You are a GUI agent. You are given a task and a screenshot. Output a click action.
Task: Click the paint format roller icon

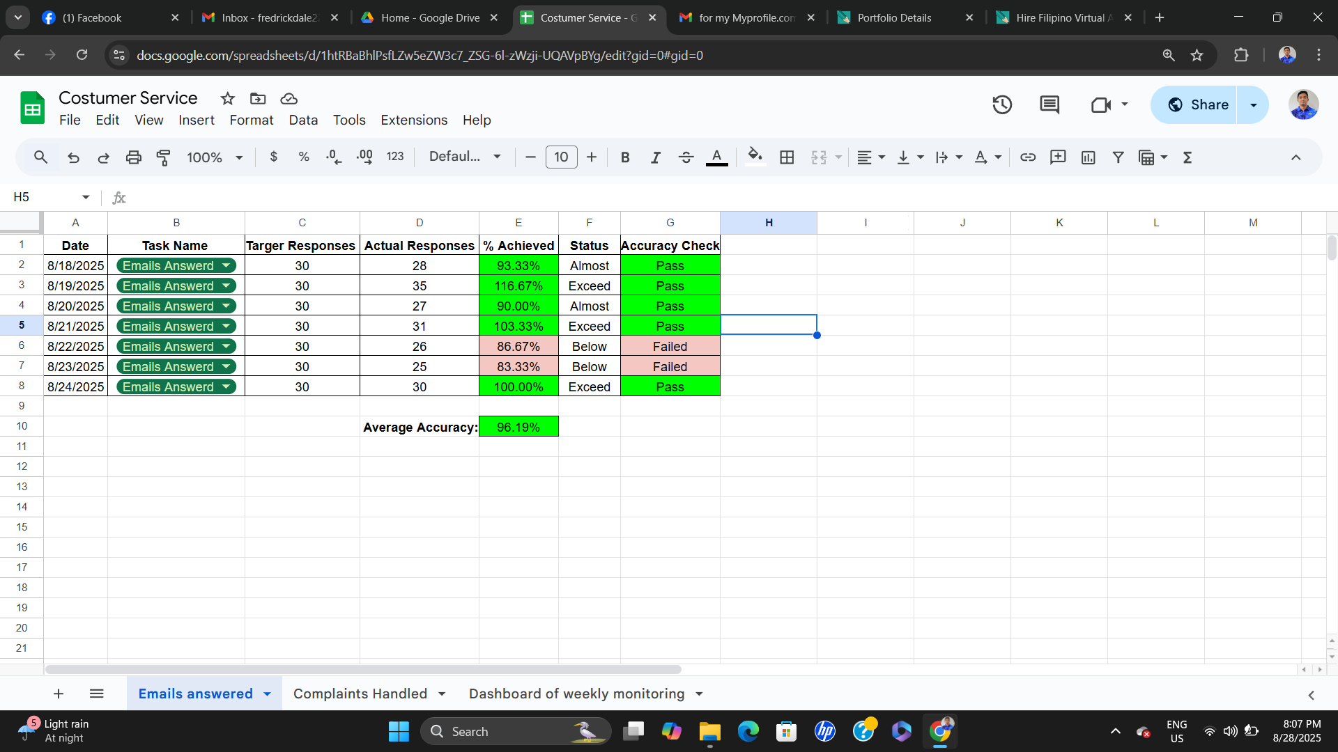point(163,157)
